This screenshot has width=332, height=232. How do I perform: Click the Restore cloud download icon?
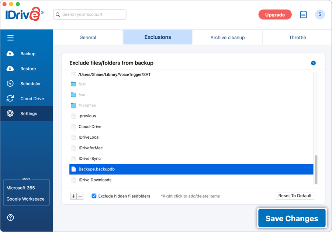click(x=10, y=69)
